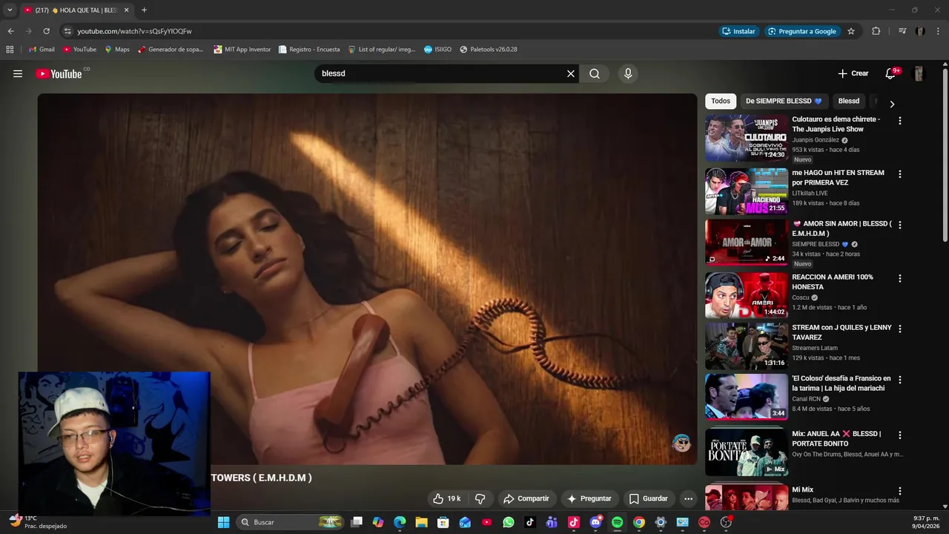Open Spotify from the taskbar
Viewport: 949px width, 534px height.
pyautogui.click(x=617, y=522)
